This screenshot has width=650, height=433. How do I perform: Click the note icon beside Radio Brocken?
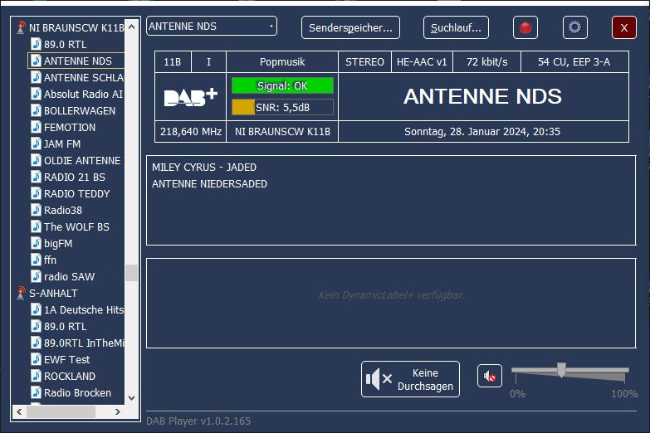coord(36,392)
